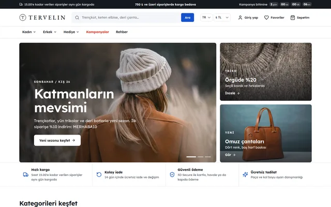Open the TR language dropdown
This screenshot has width=331, height=207.
[x=206, y=18]
